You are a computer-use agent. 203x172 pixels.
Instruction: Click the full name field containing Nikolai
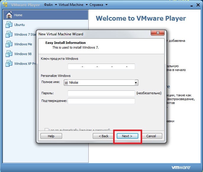click(101, 82)
